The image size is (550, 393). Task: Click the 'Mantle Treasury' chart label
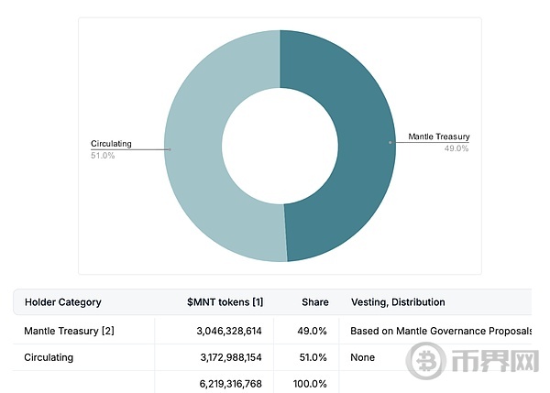pos(439,136)
